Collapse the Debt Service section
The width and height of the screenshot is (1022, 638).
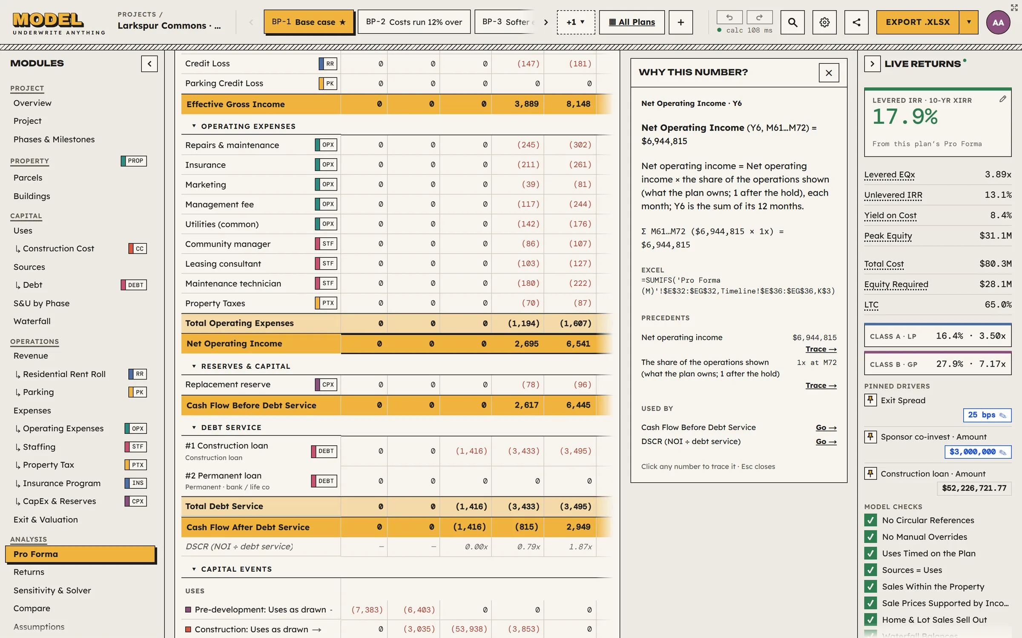pyautogui.click(x=194, y=427)
